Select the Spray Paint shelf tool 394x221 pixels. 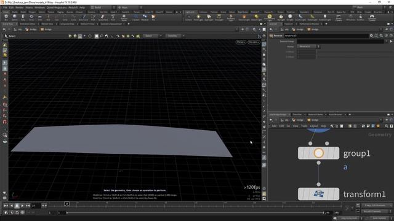coord(103,17)
